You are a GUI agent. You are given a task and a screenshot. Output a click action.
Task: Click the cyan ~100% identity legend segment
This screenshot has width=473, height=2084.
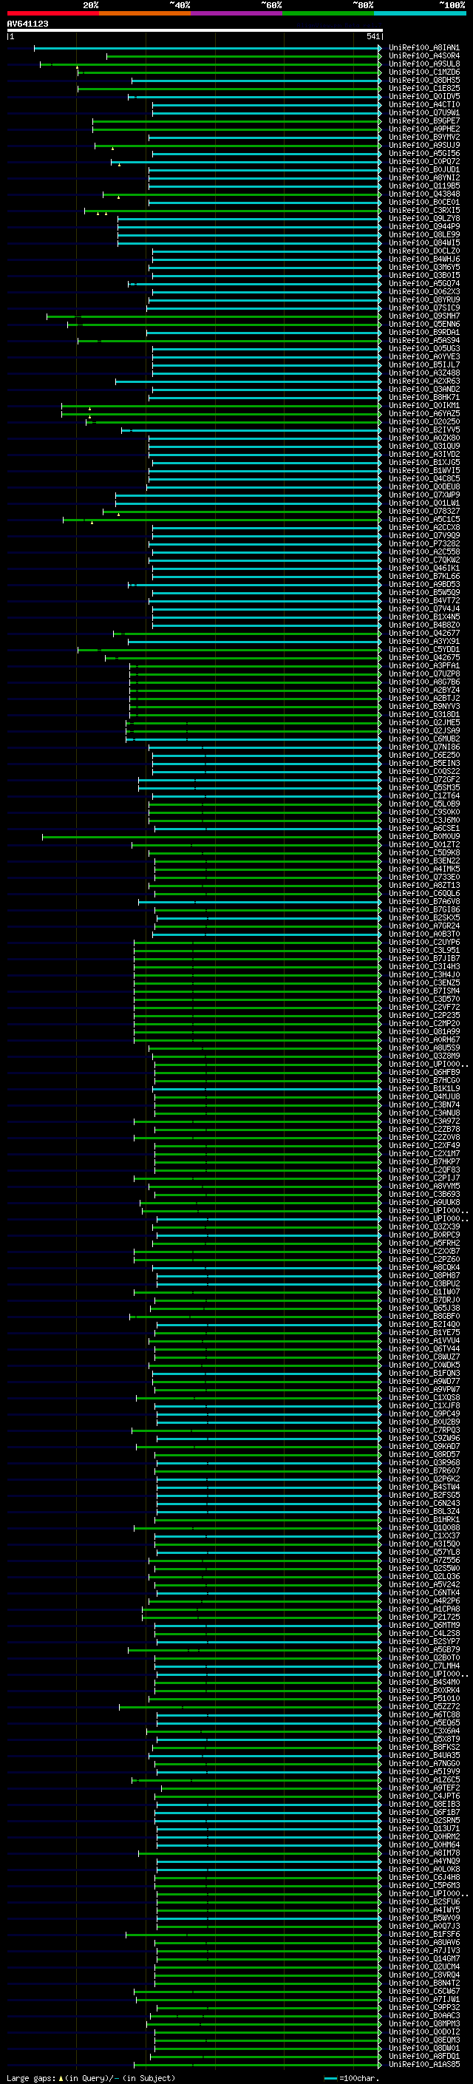coord(420,13)
